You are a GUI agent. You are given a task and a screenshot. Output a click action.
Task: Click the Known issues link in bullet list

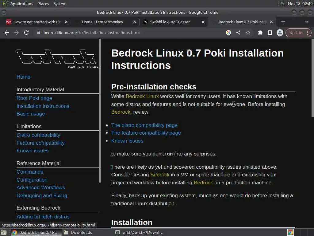tap(127, 141)
